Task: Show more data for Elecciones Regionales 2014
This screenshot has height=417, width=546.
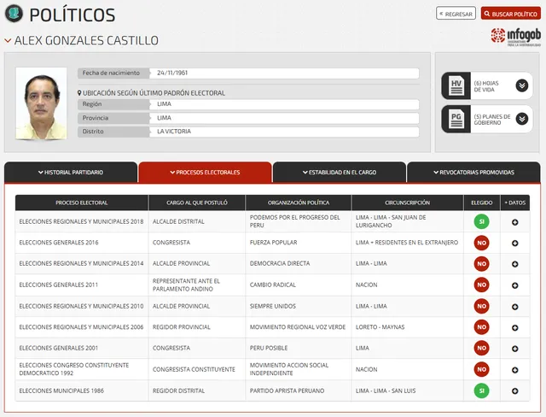Action: coord(514,264)
